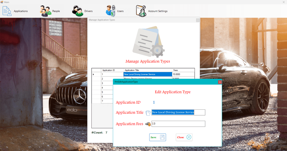
Task: Click the Application Title column header
Action: point(148,70)
